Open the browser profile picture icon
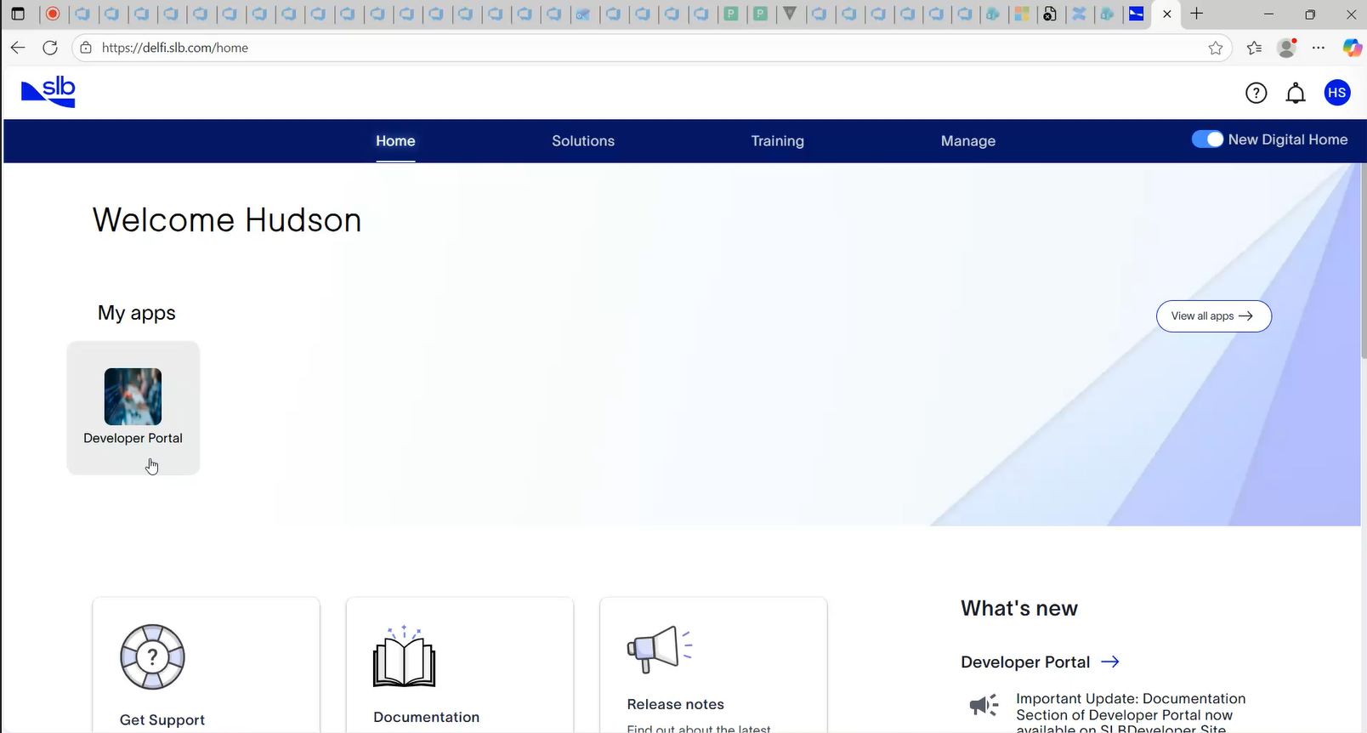1367x733 pixels. (1287, 48)
